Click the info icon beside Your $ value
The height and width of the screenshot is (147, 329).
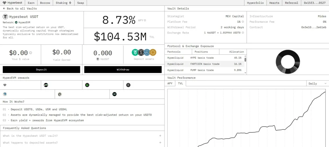(31, 53)
